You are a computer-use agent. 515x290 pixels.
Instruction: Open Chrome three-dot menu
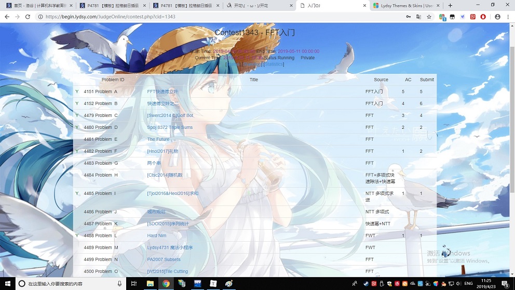(x=508, y=17)
